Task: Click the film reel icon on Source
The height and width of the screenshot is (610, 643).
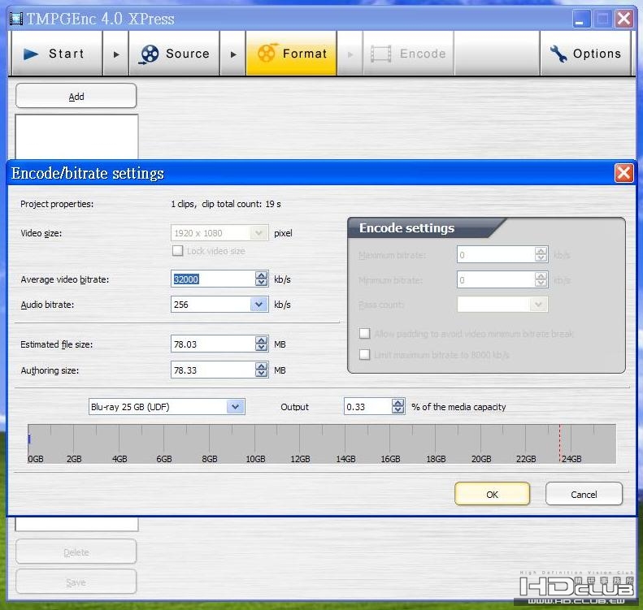Action: 149,54
